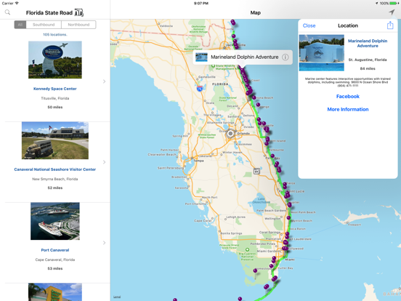Open the Kennedy Space Center title
The height and width of the screenshot is (301, 401).
55,89
